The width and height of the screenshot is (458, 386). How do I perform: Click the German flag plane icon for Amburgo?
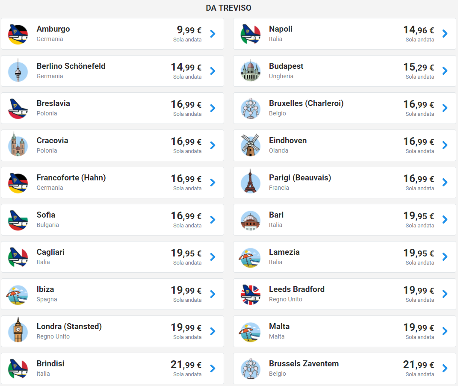point(18,34)
